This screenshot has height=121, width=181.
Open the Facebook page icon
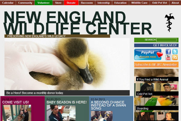click(x=168, y=51)
